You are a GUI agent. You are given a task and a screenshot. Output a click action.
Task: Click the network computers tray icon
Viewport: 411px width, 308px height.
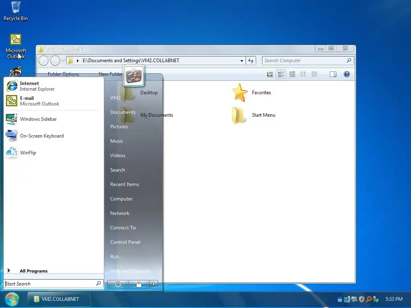354,299
